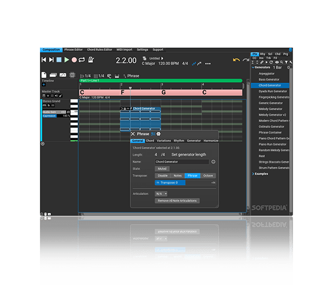Open the three-dots more options menu
Viewport: 333px width, 301px height.
tap(208, 64)
